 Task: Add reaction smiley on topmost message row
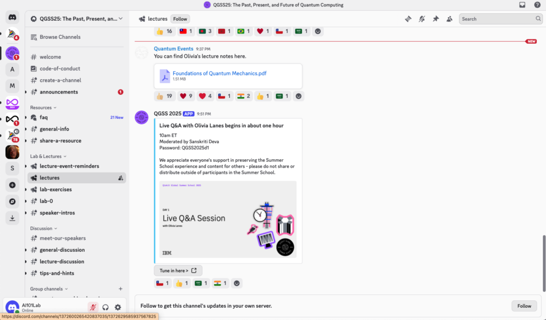[x=318, y=31]
